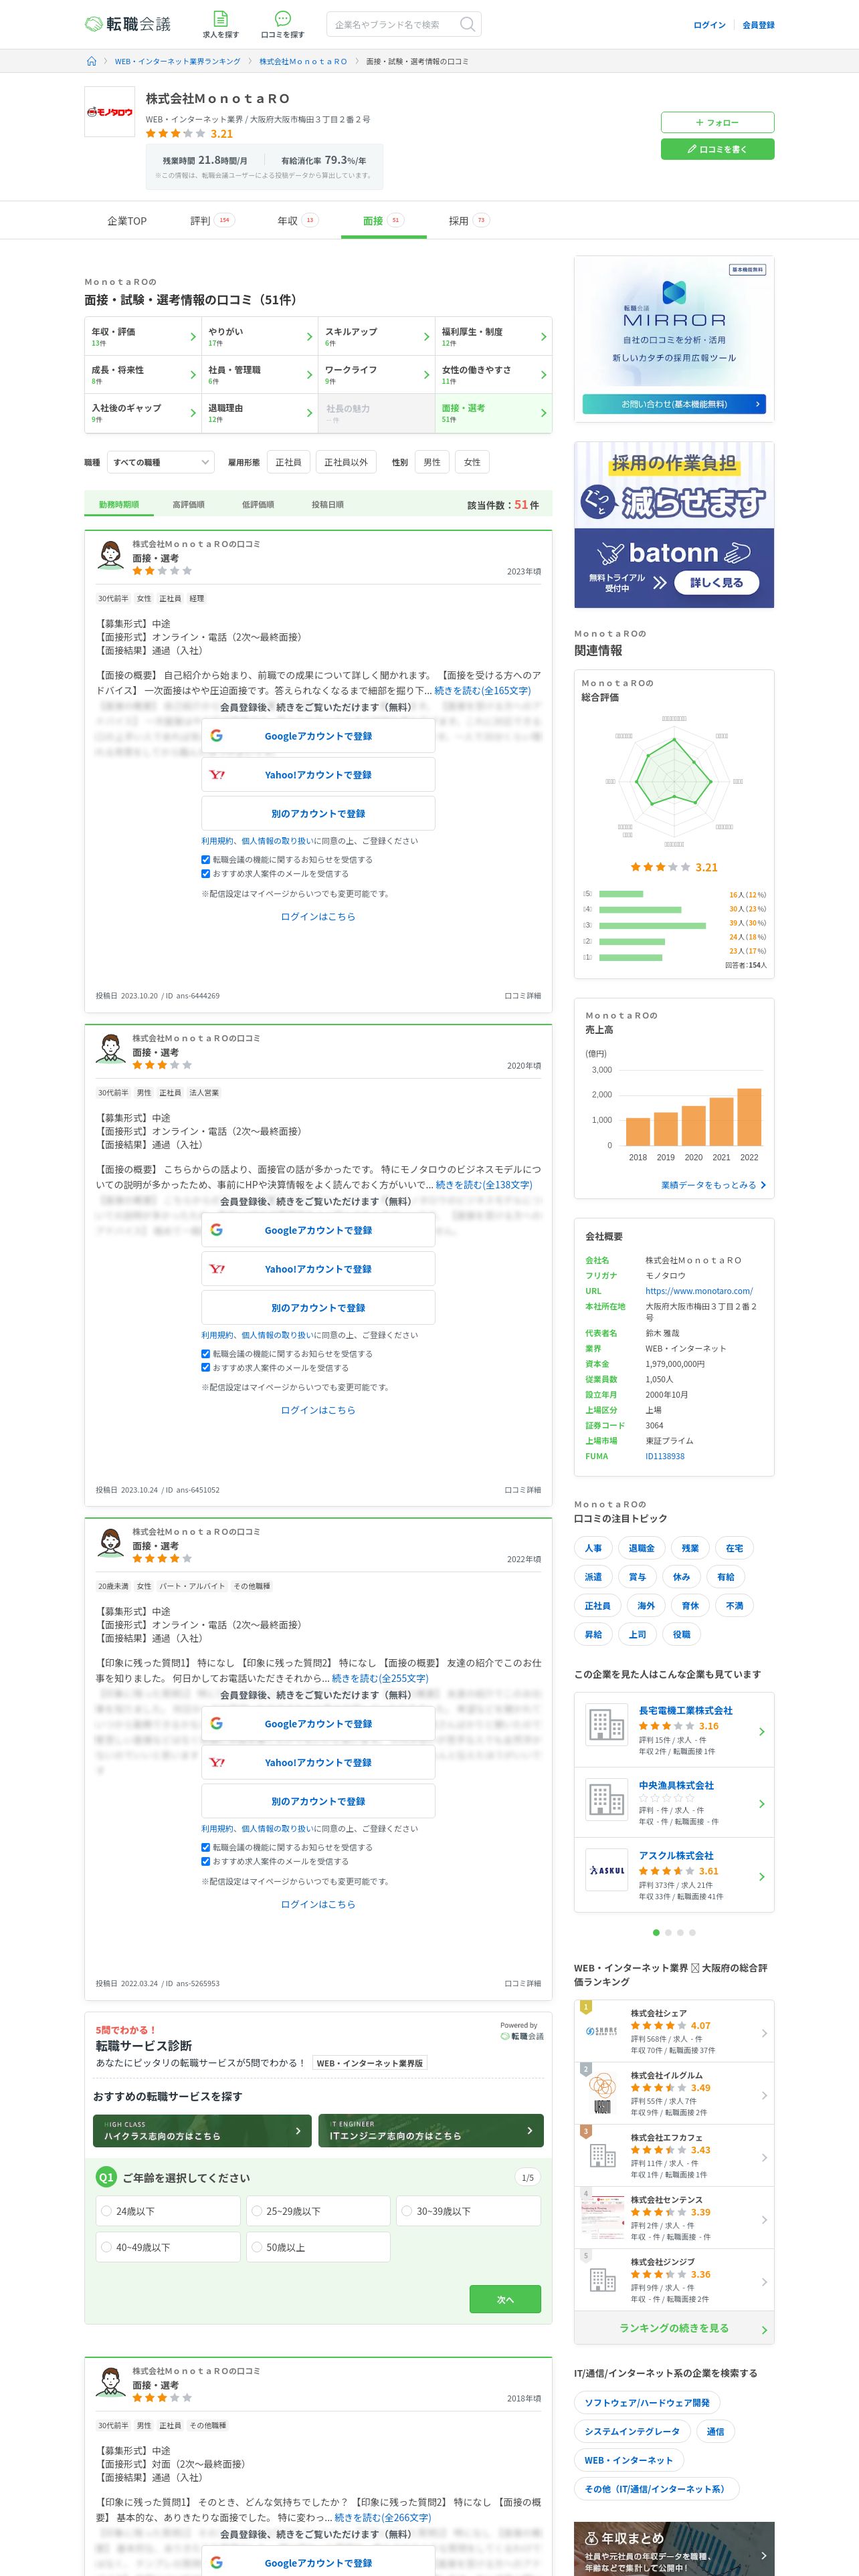Click the 口コミを書く button
The width and height of the screenshot is (859, 2576).
717,149
